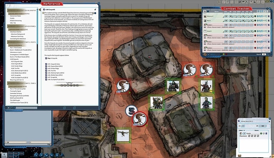Toggle the green faction marker on Scout 8
Viewport: 274px width, 158px height.
click(255, 31)
